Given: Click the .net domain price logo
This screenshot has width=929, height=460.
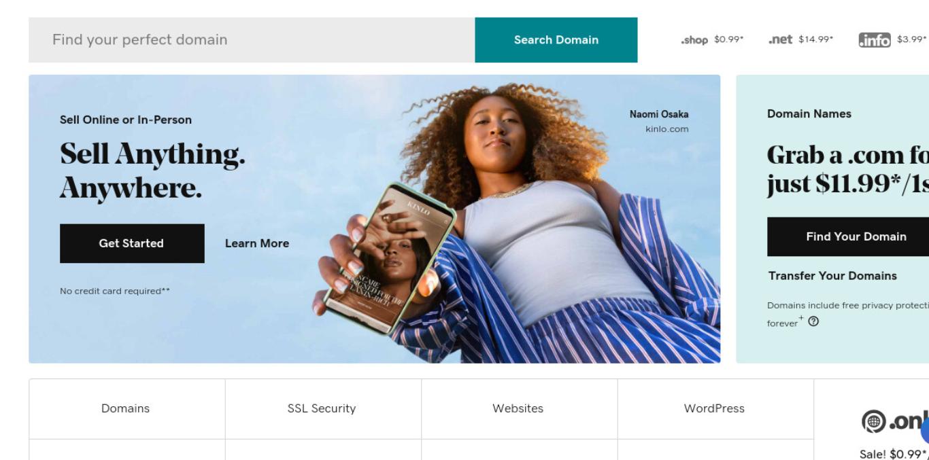Looking at the screenshot, I should (x=780, y=39).
